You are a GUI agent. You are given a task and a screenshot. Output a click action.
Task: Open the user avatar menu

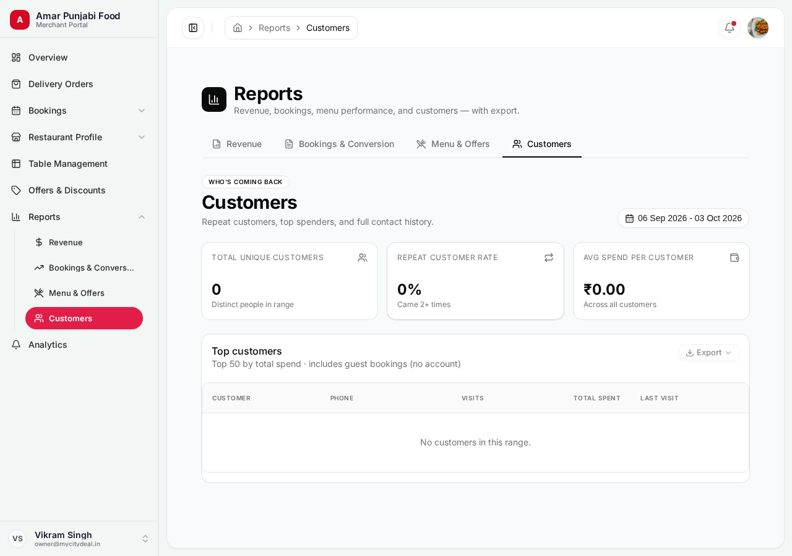click(x=758, y=28)
